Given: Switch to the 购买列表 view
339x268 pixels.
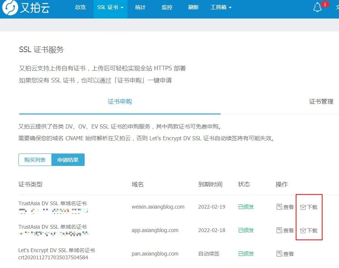Looking at the screenshot, I should click(35, 160).
